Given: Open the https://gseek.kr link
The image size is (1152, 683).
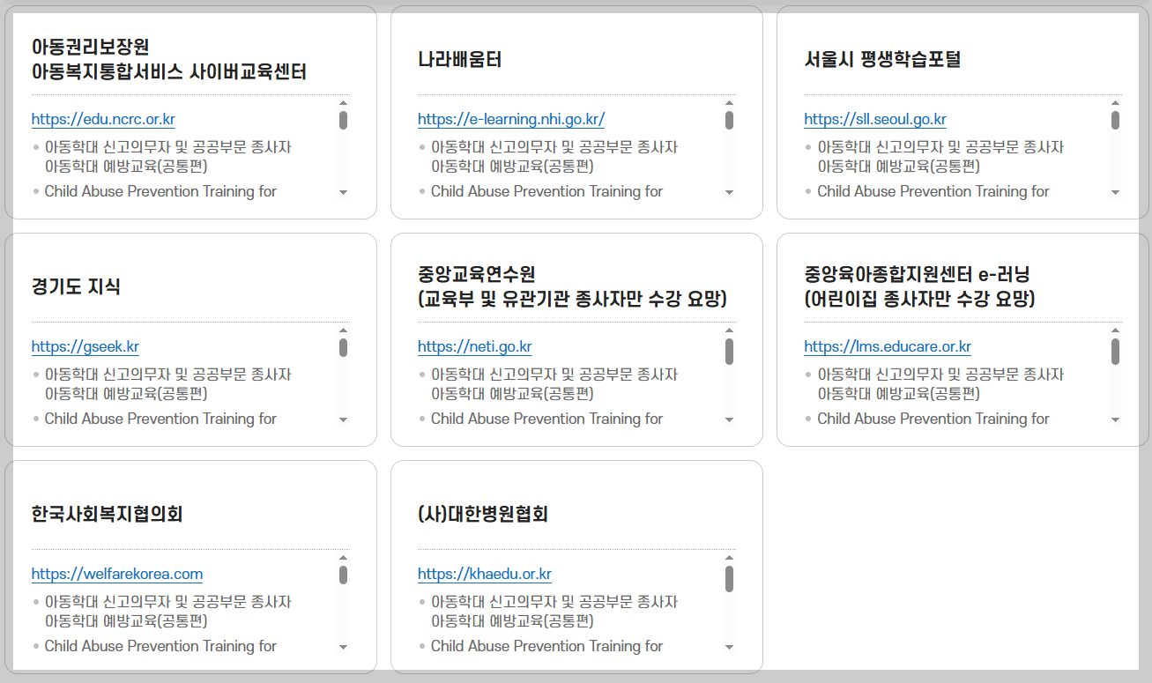Looking at the screenshot, I should (x=85, y=347).
